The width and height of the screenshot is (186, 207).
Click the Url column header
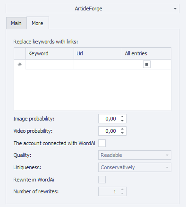tap(98, 53)
